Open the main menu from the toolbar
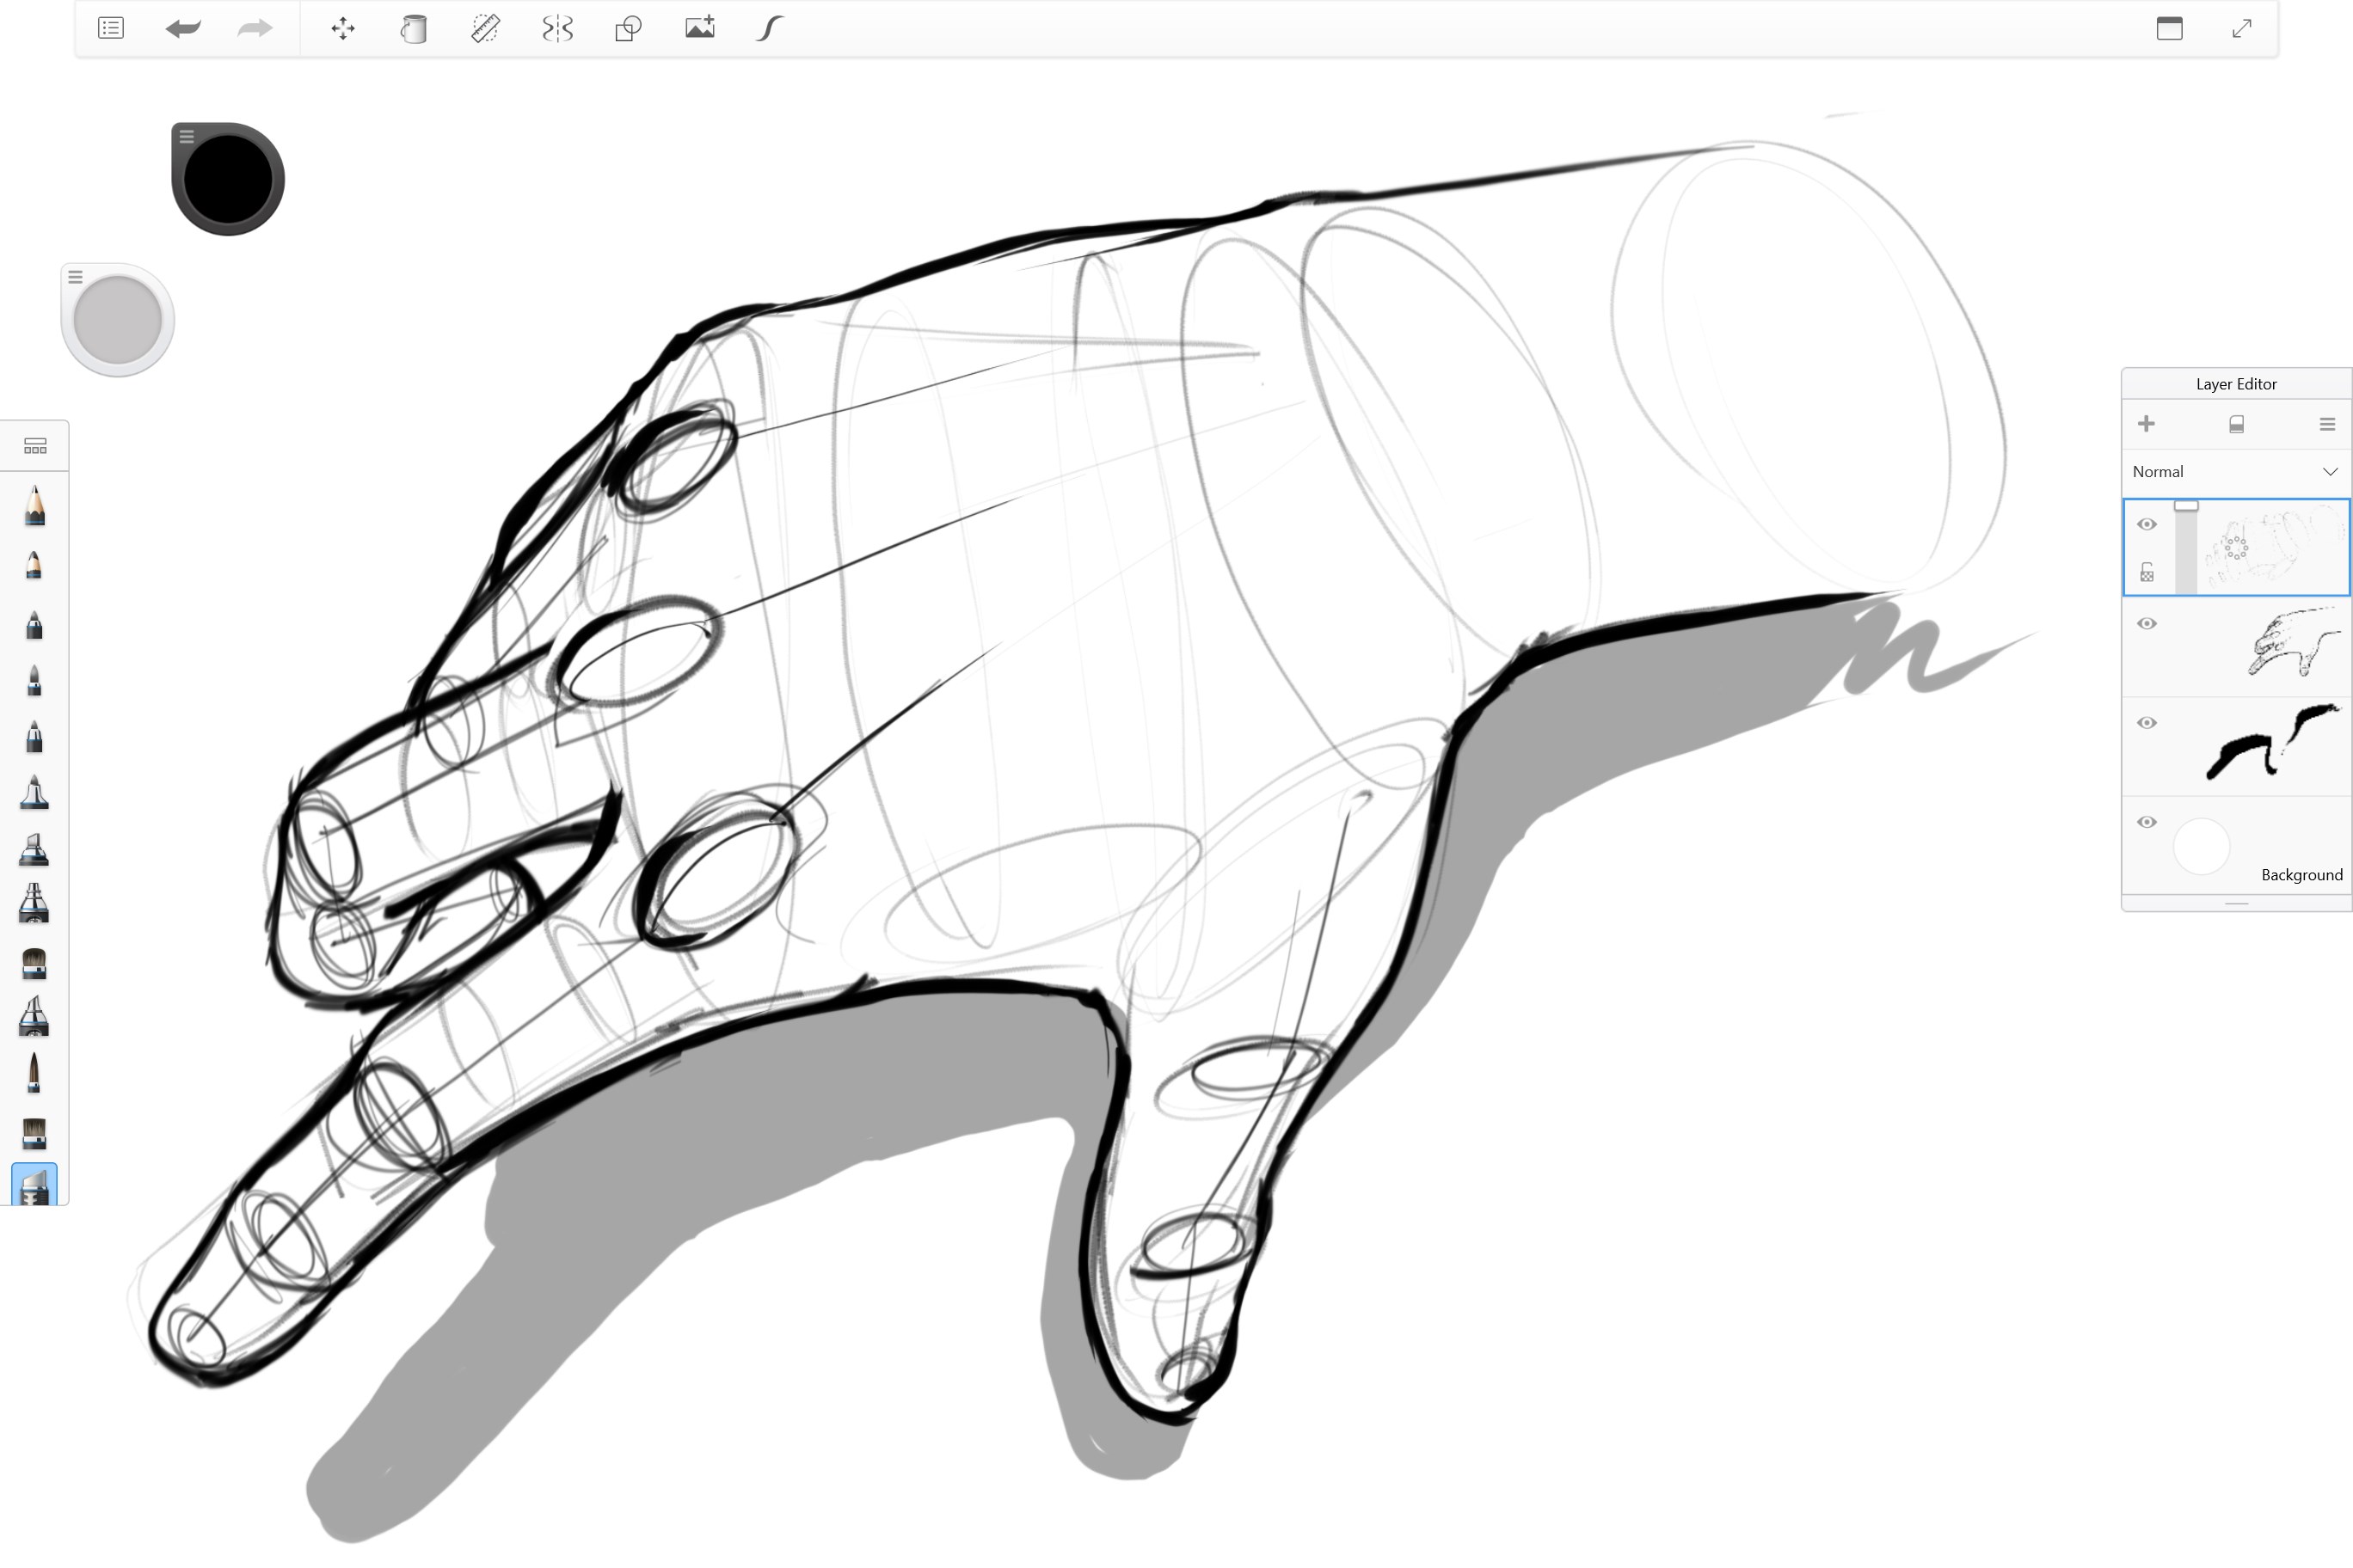Image resolution: width=2353 pixels, height=1568 pixels. (110, 28)
